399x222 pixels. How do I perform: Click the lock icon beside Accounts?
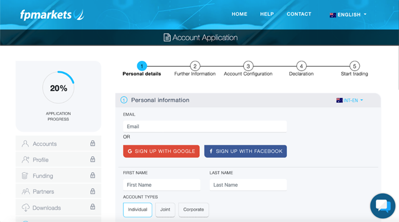(x=93, y=143)
